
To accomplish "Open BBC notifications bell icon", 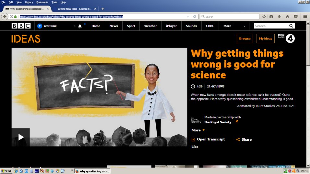I will pyautogui.click(x=80, y=26).
